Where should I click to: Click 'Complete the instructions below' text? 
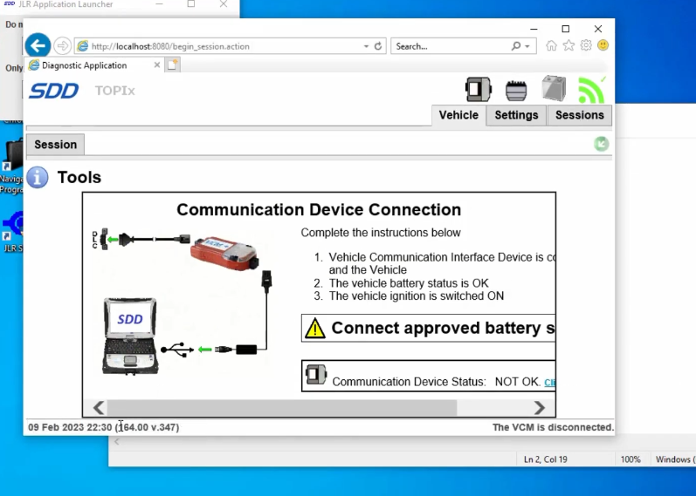(381, 233)
